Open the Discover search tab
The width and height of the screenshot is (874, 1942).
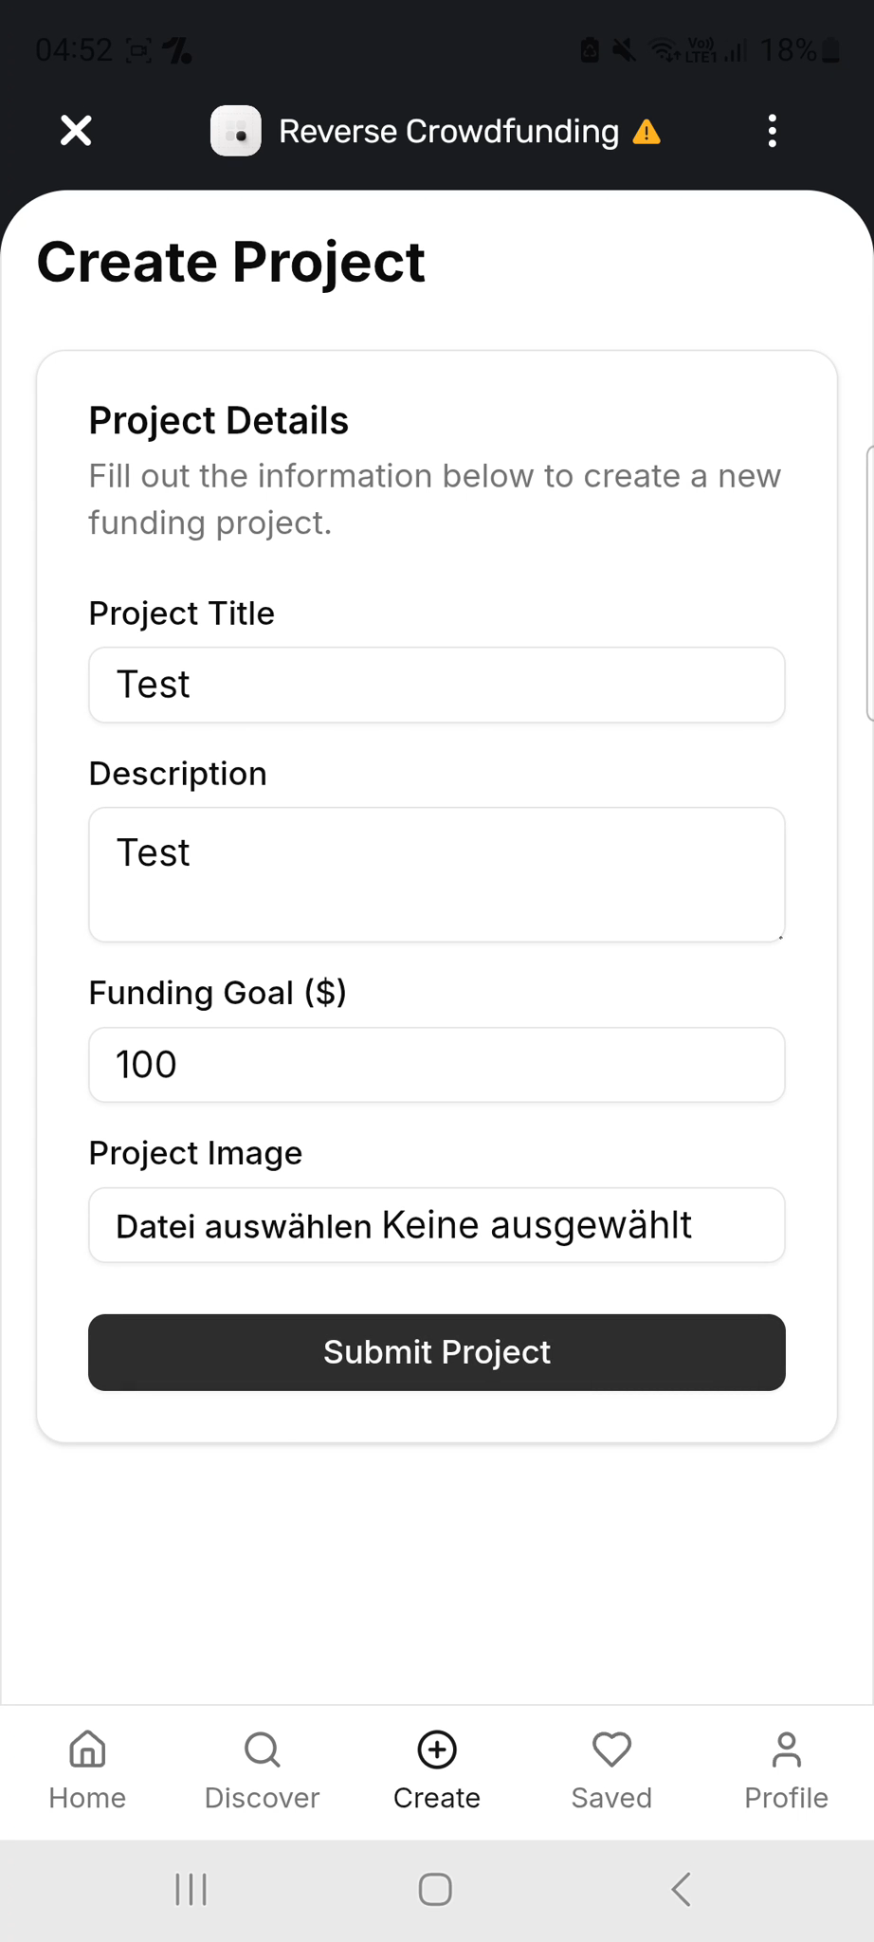pos(263,1771)
